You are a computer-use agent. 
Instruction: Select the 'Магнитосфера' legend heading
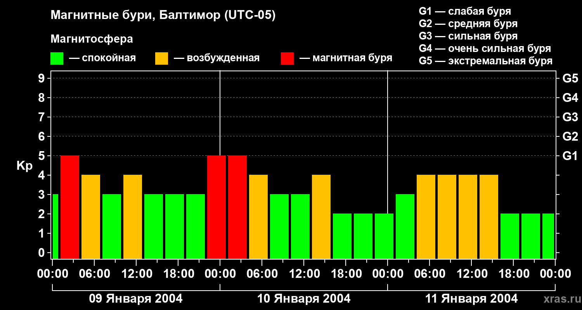[92, 39]
